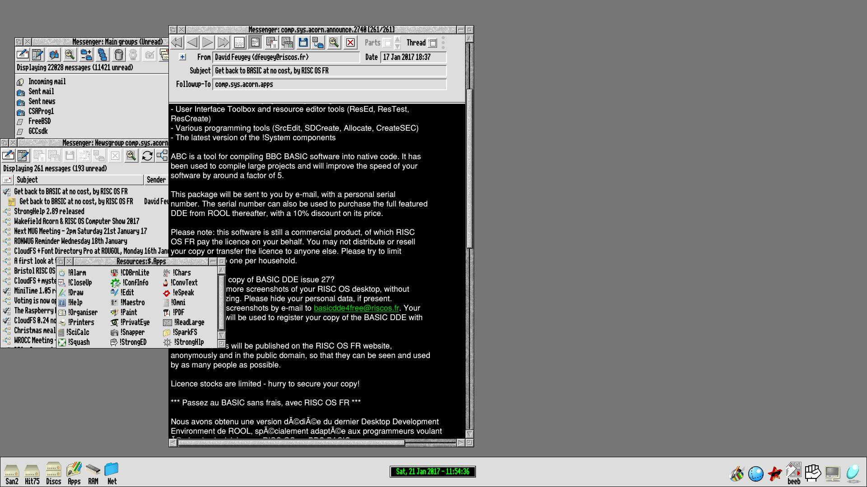Click Parts stepper down arrow
This screenshot has width=867, height=487.
(397, 46)
